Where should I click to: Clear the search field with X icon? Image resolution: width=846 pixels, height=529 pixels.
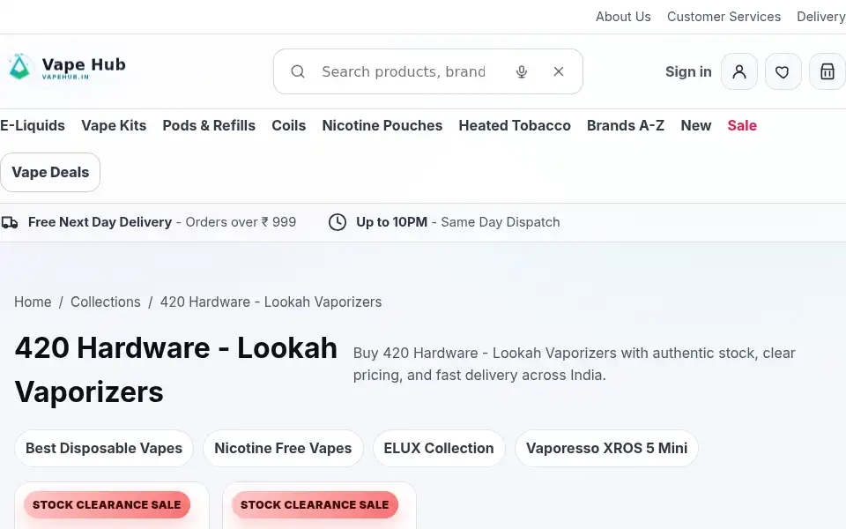pyautogui.click(x=559, y=71)
